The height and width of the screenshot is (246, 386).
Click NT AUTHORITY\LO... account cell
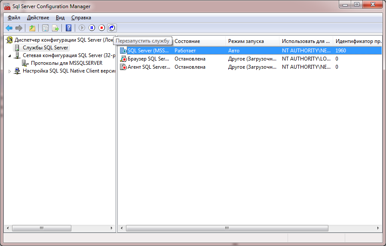pos(306,59)
